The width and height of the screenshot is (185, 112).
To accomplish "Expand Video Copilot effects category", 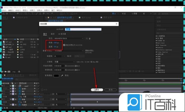I will [157, 52].
